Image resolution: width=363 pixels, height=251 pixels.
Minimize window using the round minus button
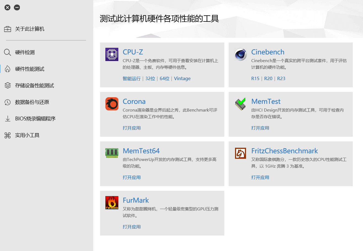click(x=17, y=7)
